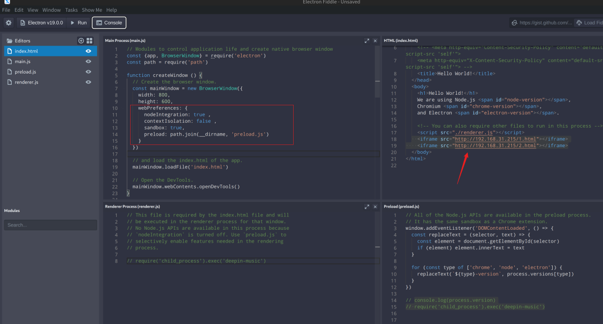Open the File menu

pyautogui.click(x=6, y=10)
